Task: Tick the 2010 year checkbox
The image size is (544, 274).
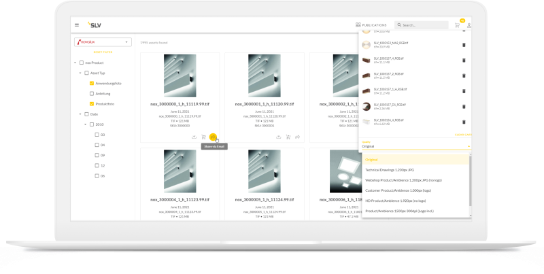Action: (x=92, y=124)
